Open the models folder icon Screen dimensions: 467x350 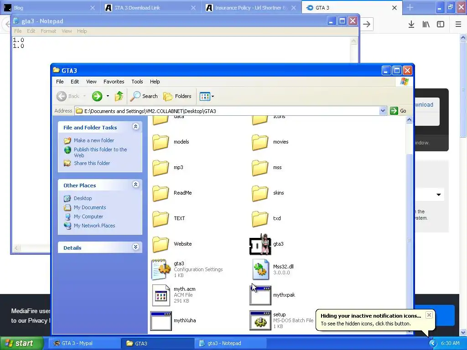pyautogui.click(x=161, y=142)
